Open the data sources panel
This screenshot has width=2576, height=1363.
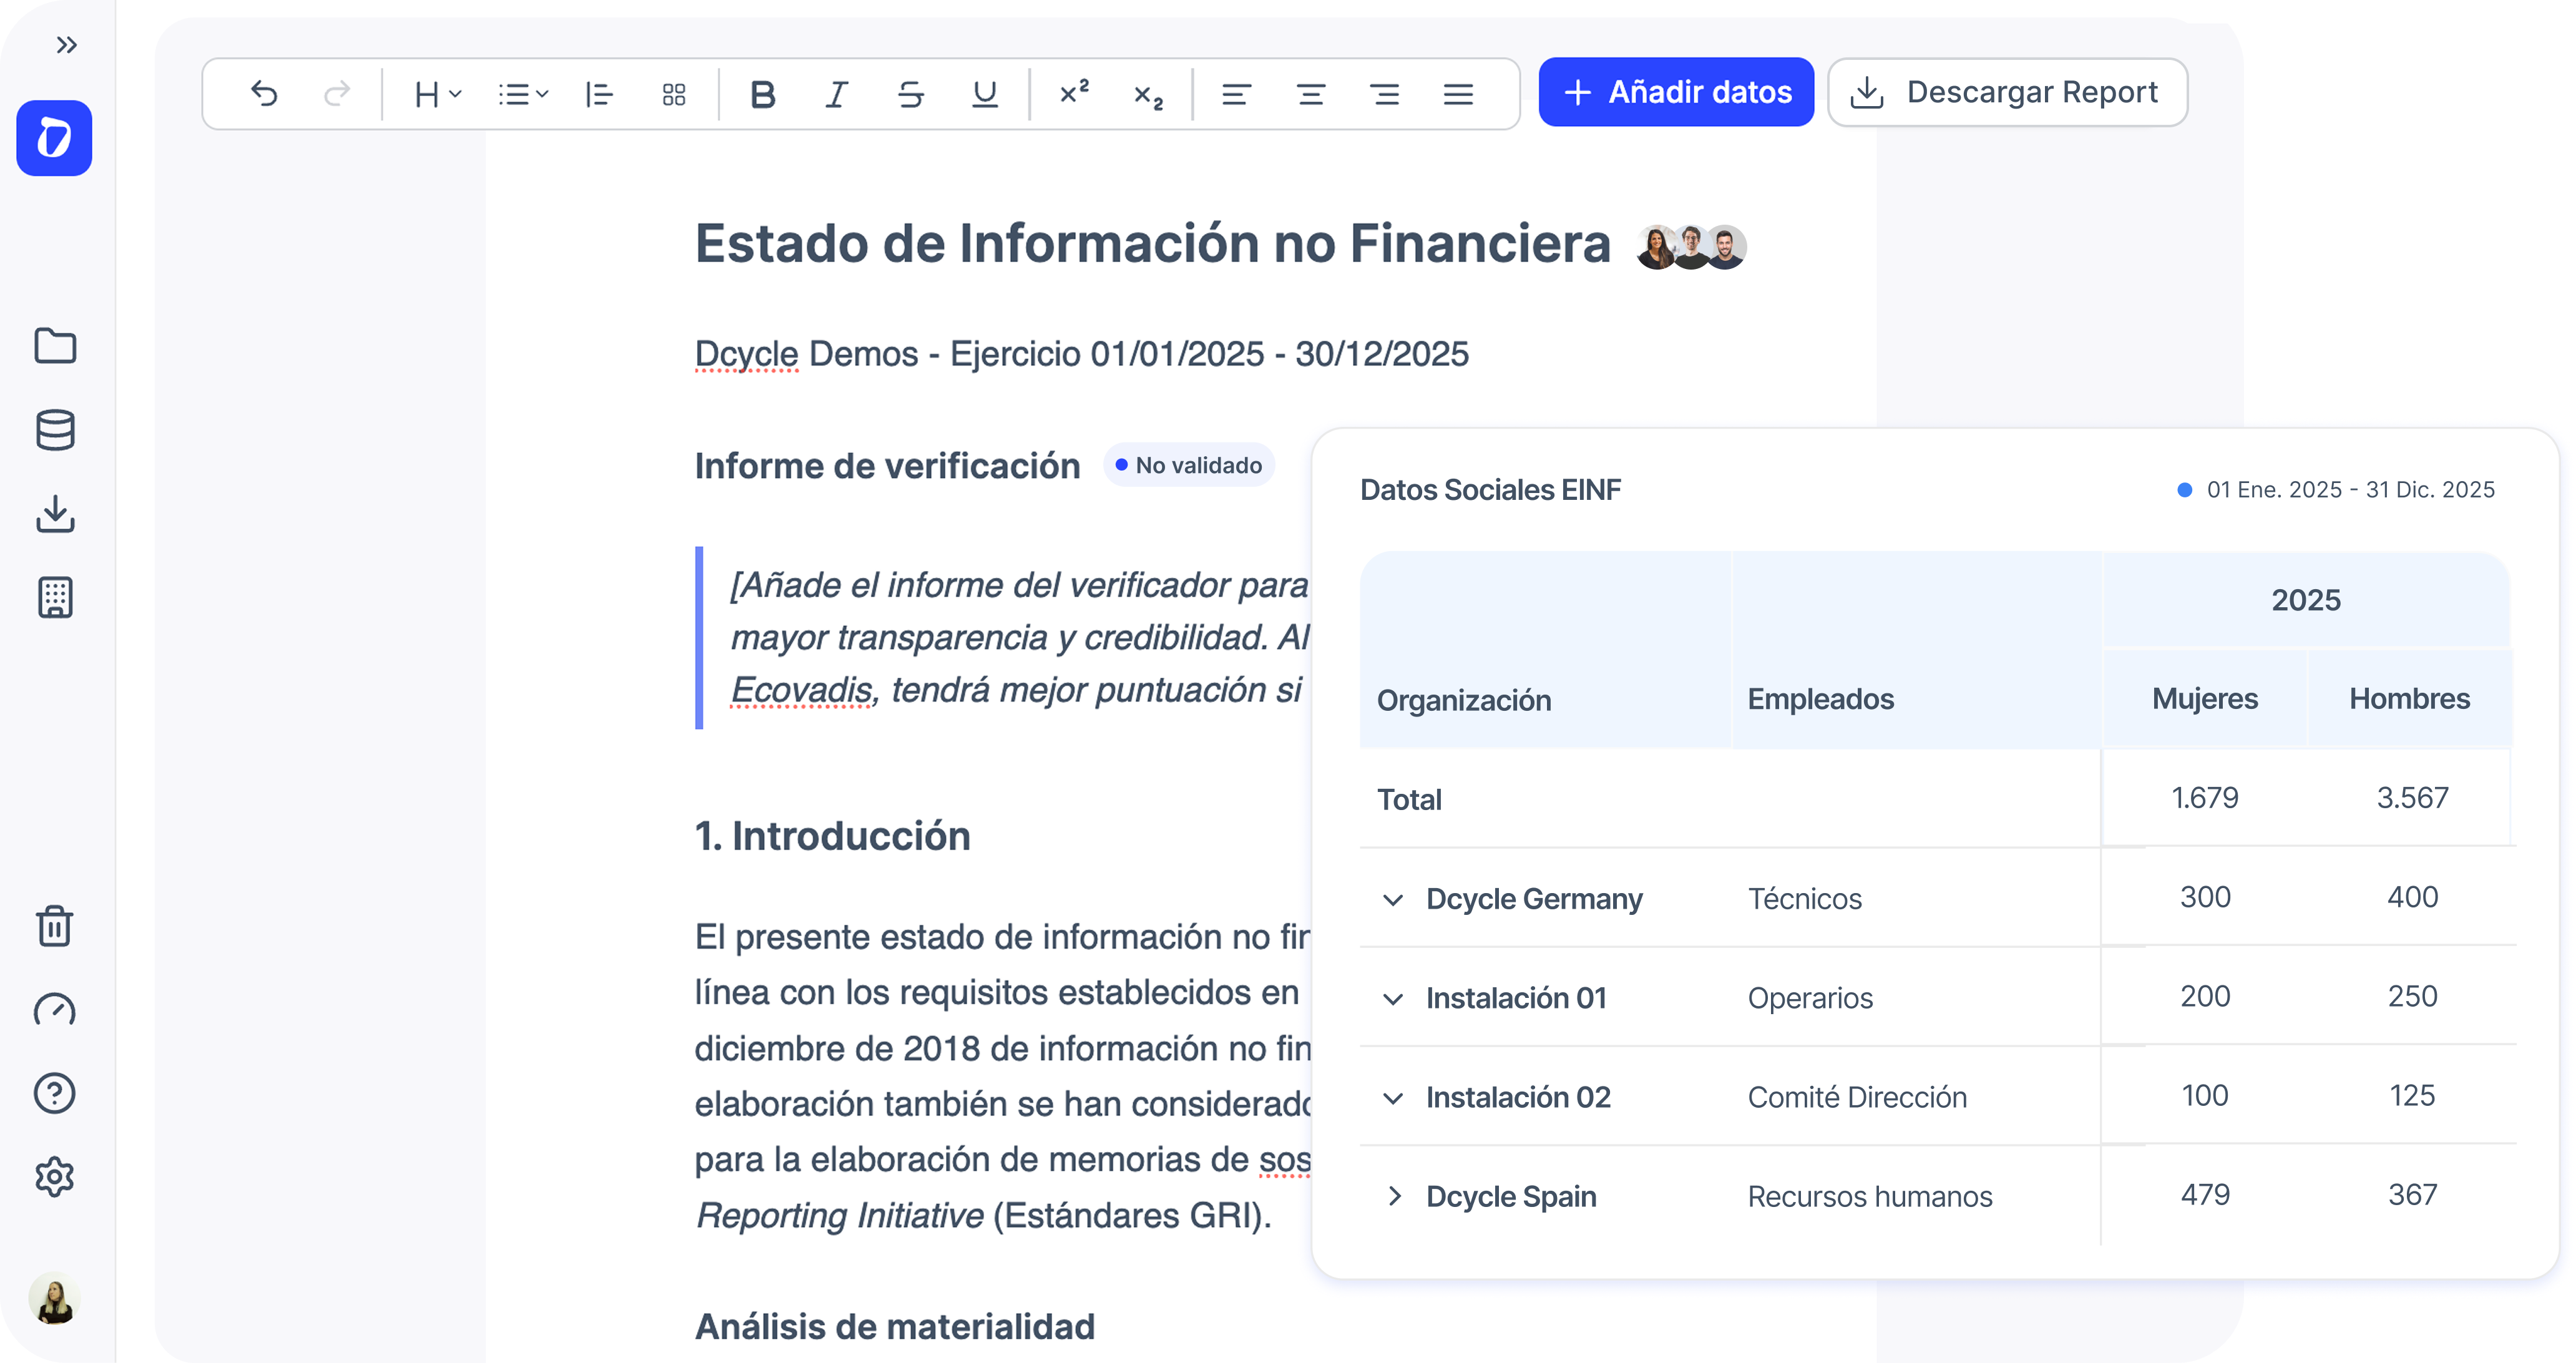point(54,430)
